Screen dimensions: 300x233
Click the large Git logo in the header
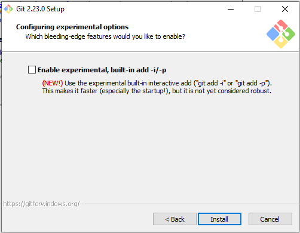point(281,34)
